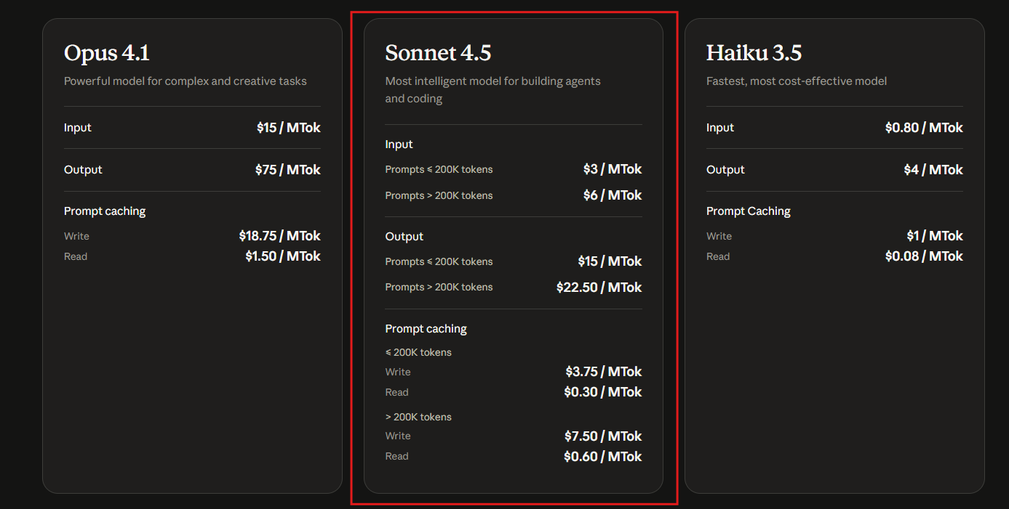Click "> 200K tokens" caching subheading
The image size is (1009, 509).
[x=418, y=417]
